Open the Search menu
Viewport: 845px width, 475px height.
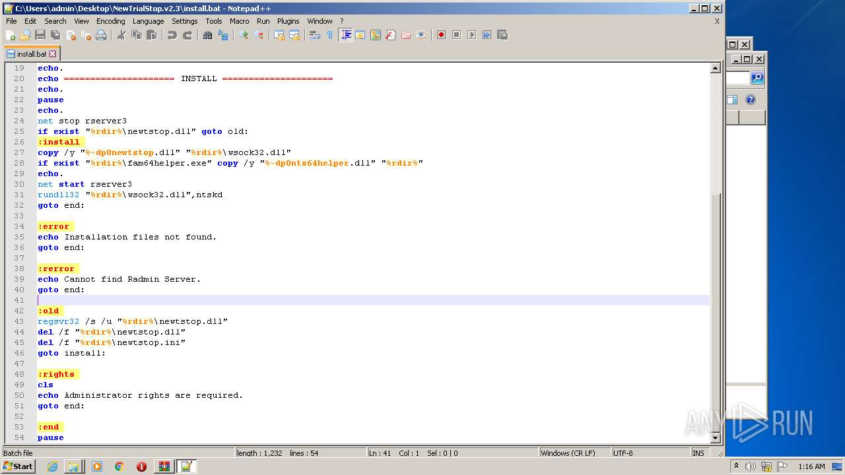(55, 21)
